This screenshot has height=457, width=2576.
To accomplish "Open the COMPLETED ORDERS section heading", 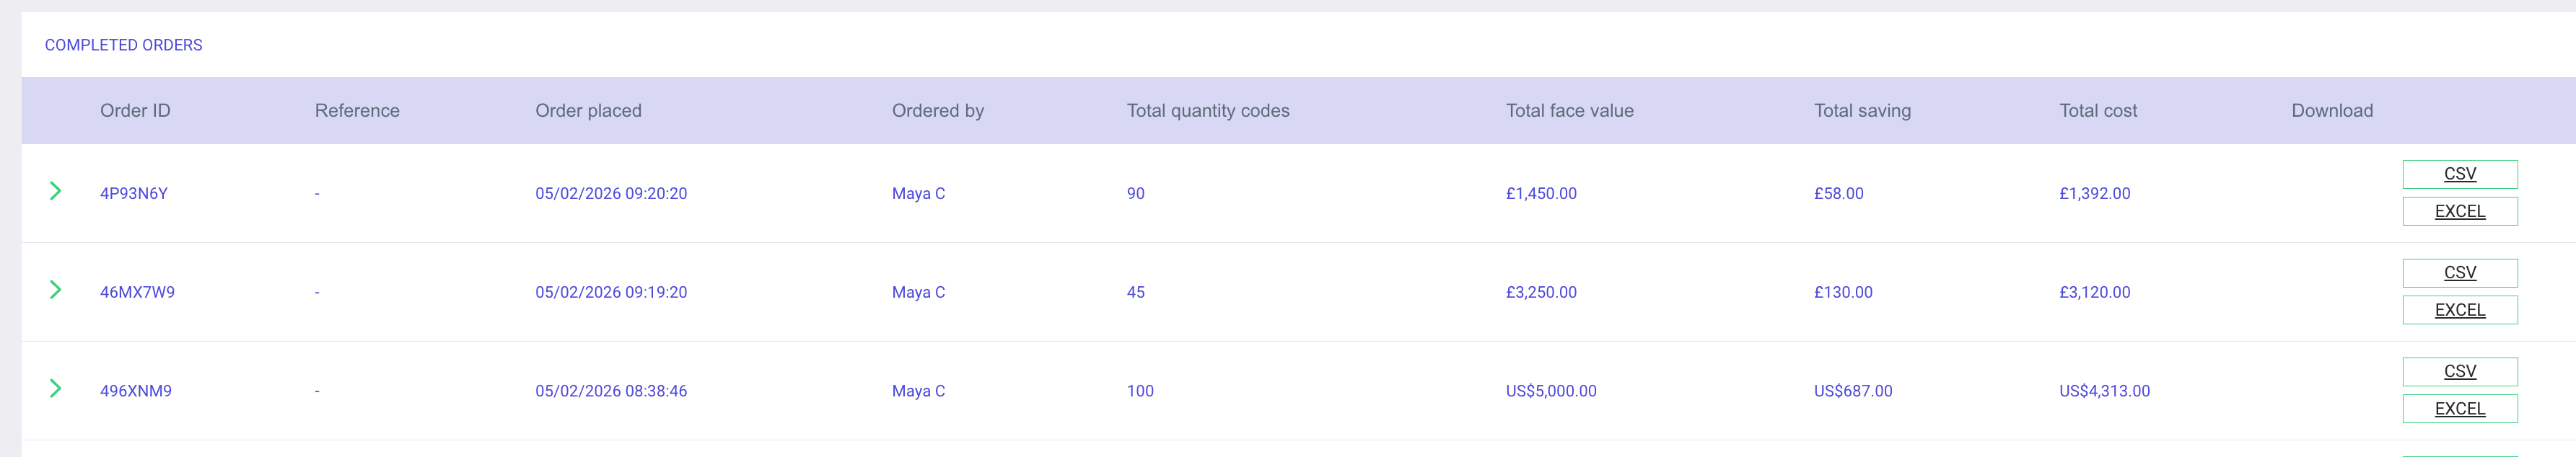I will [123, 45].
